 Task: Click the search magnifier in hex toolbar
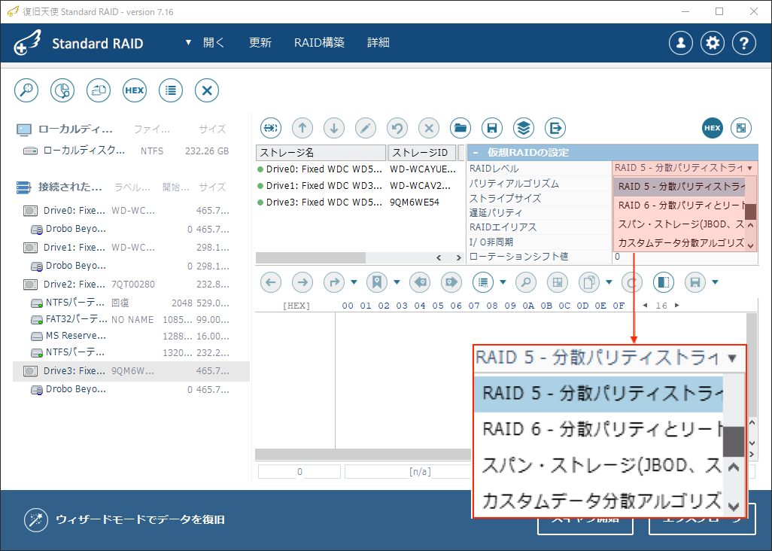(526, 282)
